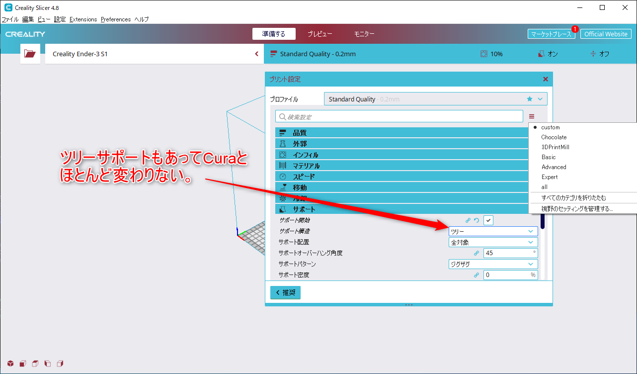
Task: Open the ファイル menu
Action: coord(10,19)
